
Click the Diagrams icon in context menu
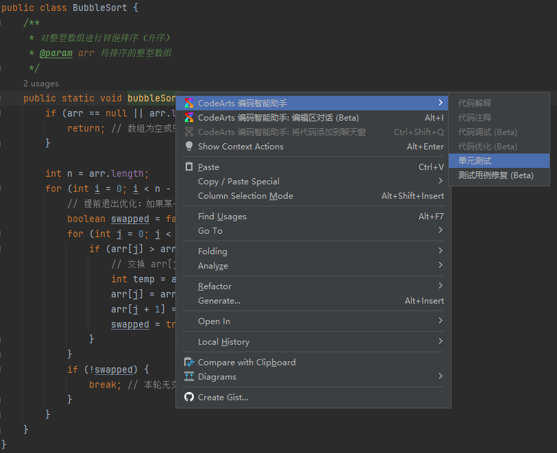189,377
